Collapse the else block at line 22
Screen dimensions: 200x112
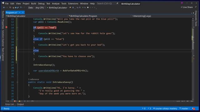click(17, 50)
